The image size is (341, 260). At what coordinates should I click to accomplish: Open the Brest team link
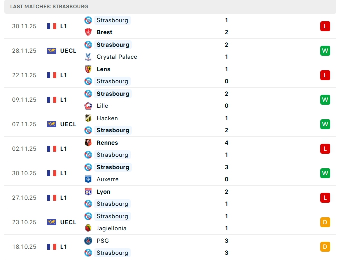104,32
